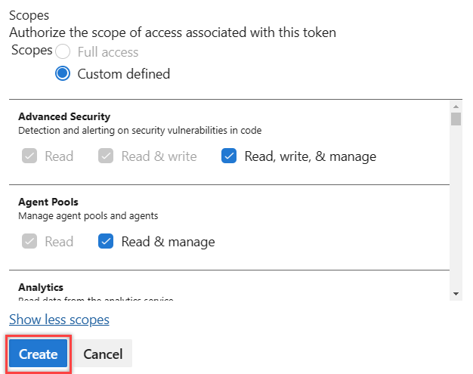473x374 pixels.
Task: Select the Full access radio button
Action: [63, 52]
